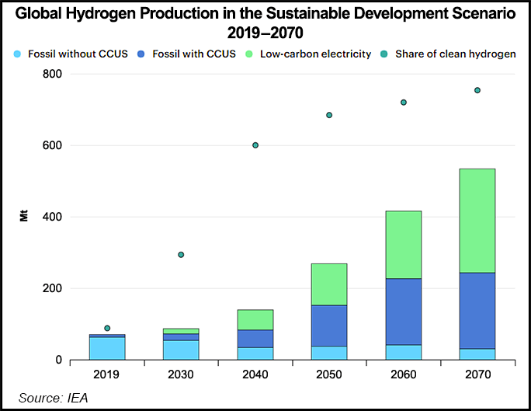Click the Fossil with CCUS legend dot
The width and height of the screenshot is (531, 411).
(142, 54)
